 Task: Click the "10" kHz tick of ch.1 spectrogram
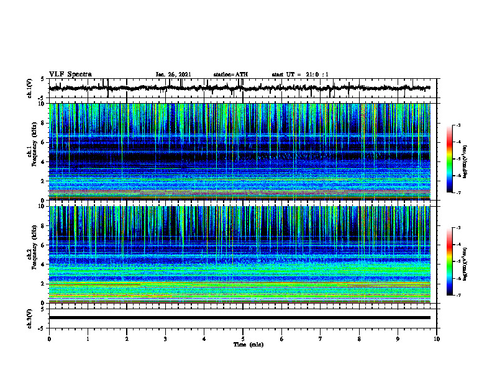tap(42, 104)
